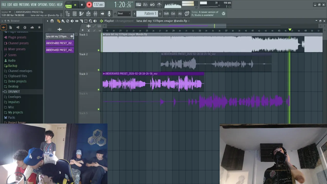Expand the DRUMKIT folder
Viewport: 327px width, 184px height.
pyautogui.click(x=14, y=91)
